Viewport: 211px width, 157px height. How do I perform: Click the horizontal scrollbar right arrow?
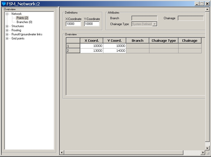[203, 153]
